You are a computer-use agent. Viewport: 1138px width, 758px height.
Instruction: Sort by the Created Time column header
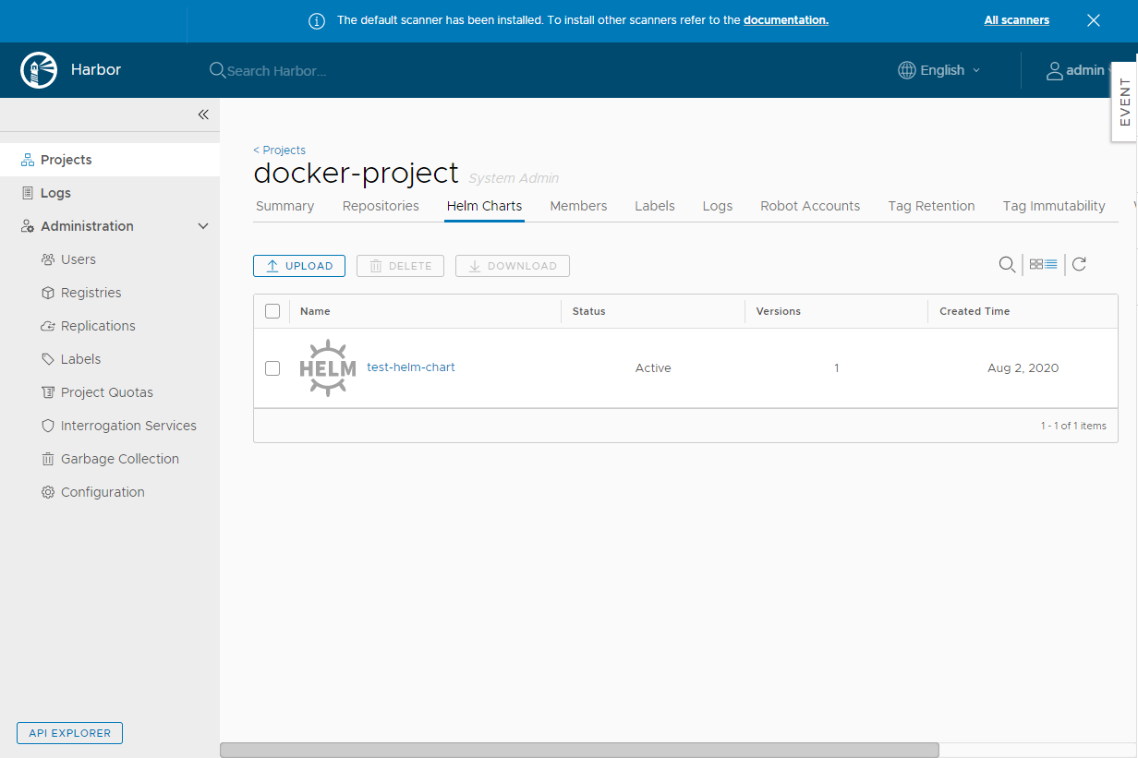975,311
